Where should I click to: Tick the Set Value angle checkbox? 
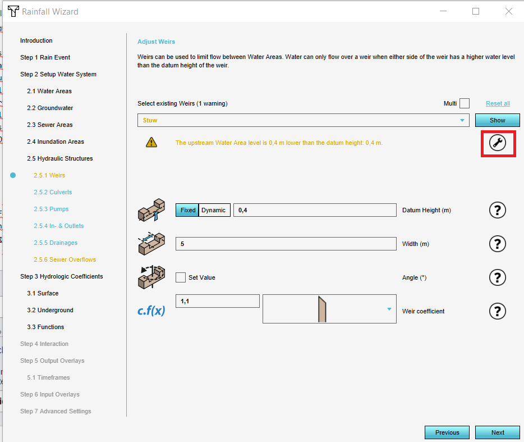tap(181, 277)
